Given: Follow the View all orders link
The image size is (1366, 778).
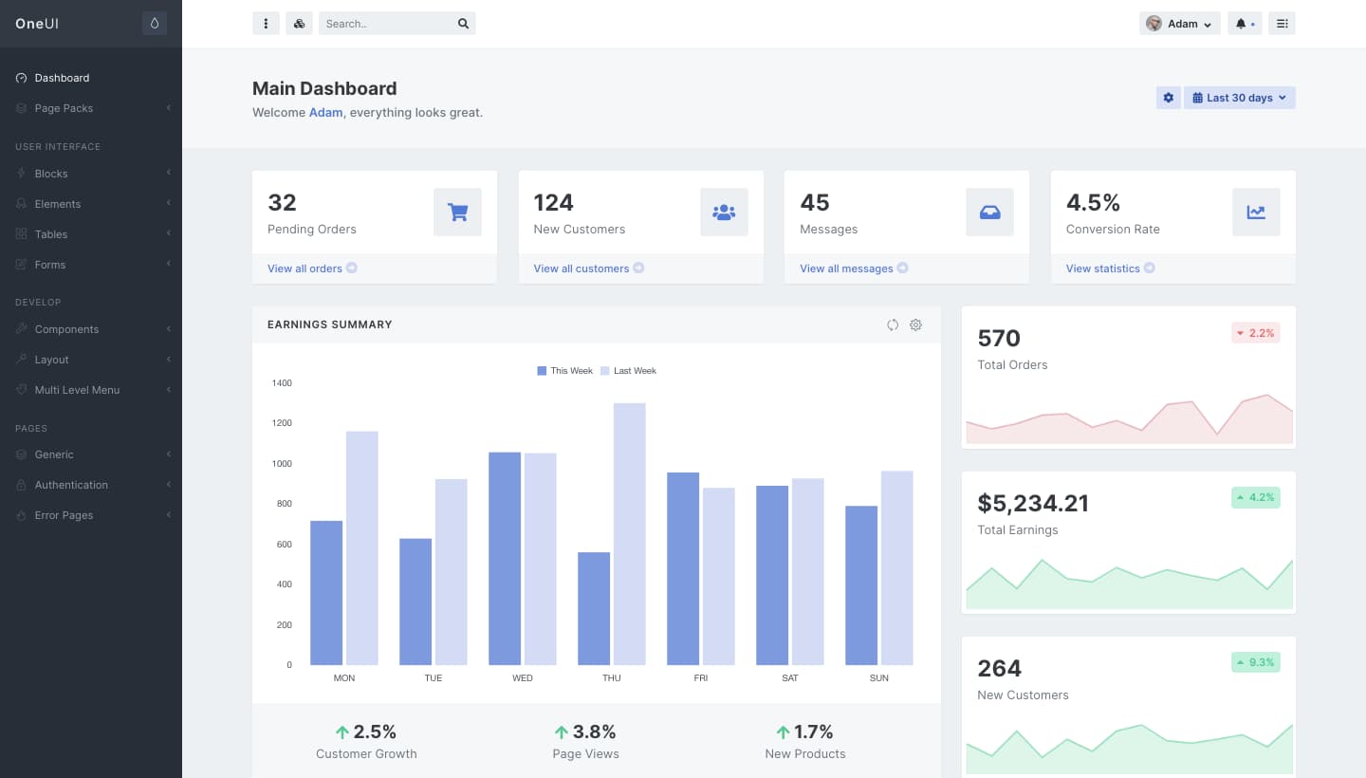Looking at the screenshot, I should pyautogui.click(x=305, y=269).
